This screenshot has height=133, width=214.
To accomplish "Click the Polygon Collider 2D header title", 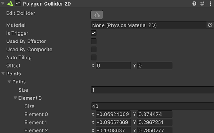I will point(47,4).
